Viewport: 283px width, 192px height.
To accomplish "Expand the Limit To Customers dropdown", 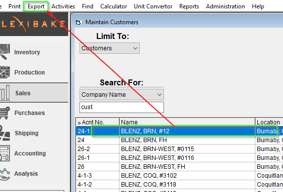I will click(110, 48).
